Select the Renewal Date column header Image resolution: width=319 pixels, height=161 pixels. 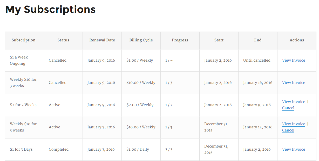click(102, 40)
